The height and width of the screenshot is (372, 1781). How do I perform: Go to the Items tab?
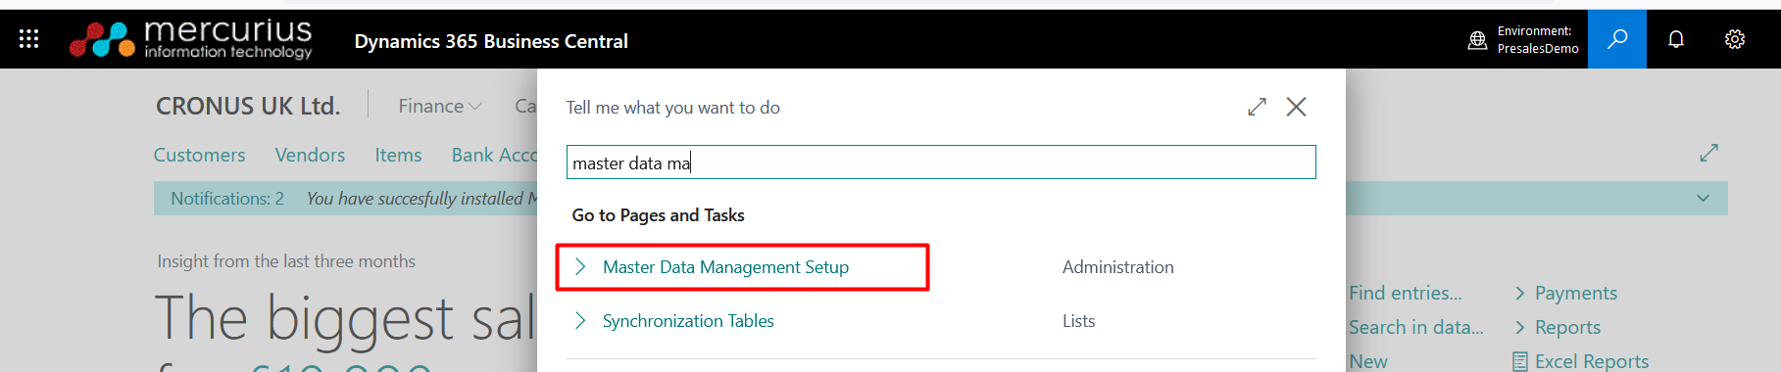pos(398,155)
